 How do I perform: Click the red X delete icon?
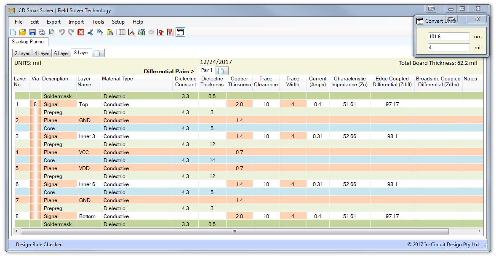pos(81,32)
